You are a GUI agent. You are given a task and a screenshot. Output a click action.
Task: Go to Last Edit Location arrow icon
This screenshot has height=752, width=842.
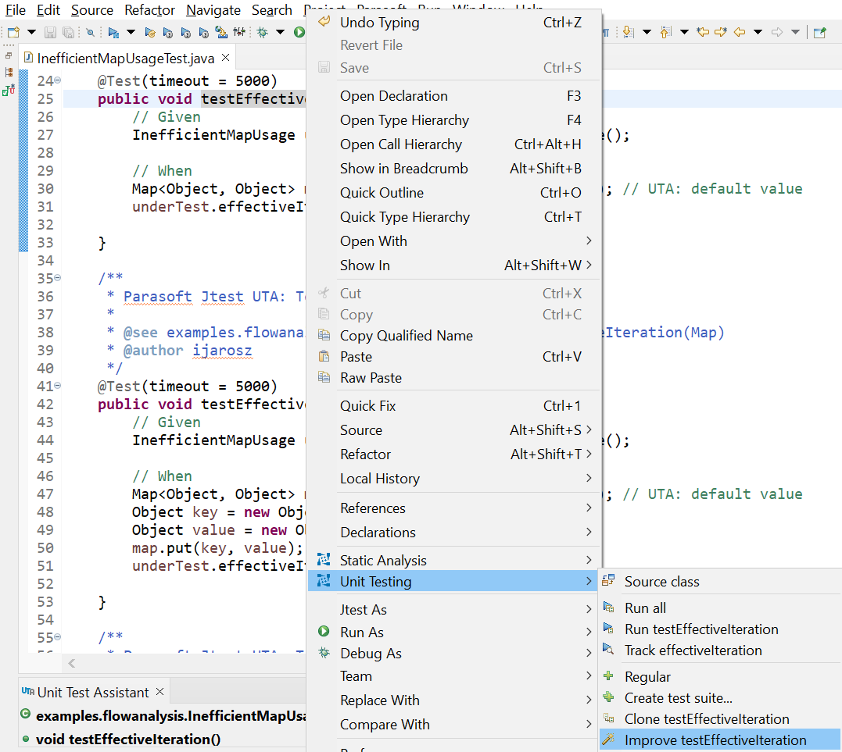click(x=703, y=32)
